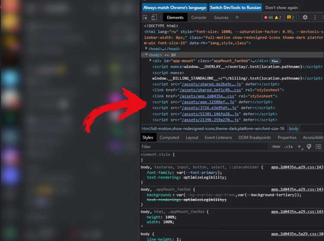Show more DevTools tabs chevron

click(237, 18)
